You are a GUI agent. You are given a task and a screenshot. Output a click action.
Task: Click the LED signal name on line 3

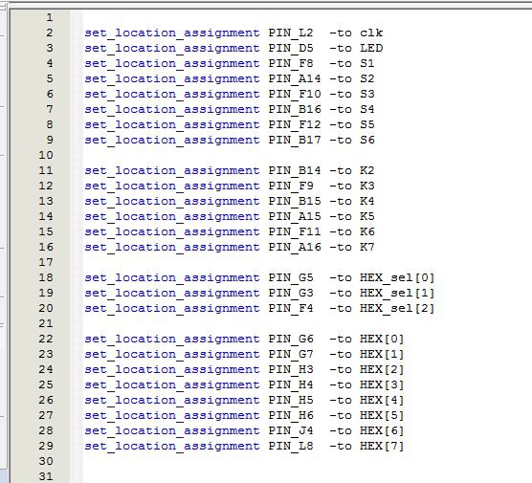(x=371, y=48)
